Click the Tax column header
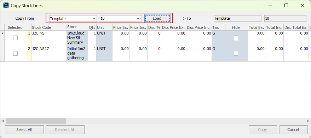 [218, 27]
